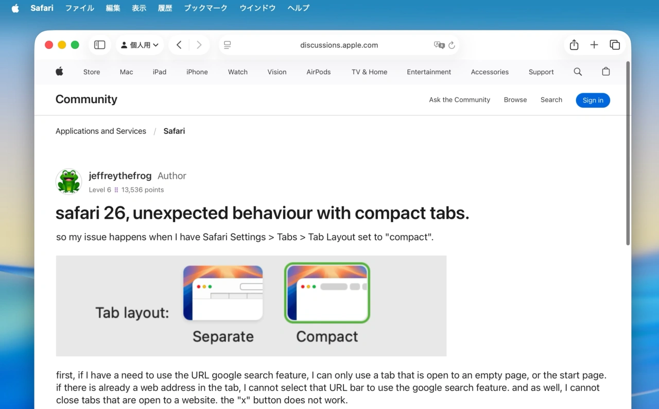This screenshot has width=659, height=409.
Task: Open the 個人用 profile dropdown
Action: pyautogui.click(x=140, y=45)
